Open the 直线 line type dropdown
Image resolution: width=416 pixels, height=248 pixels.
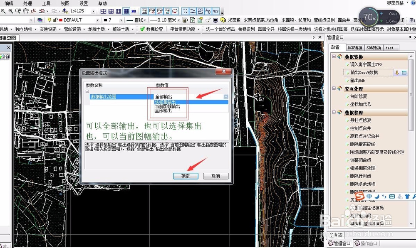[x=145, y=20]
